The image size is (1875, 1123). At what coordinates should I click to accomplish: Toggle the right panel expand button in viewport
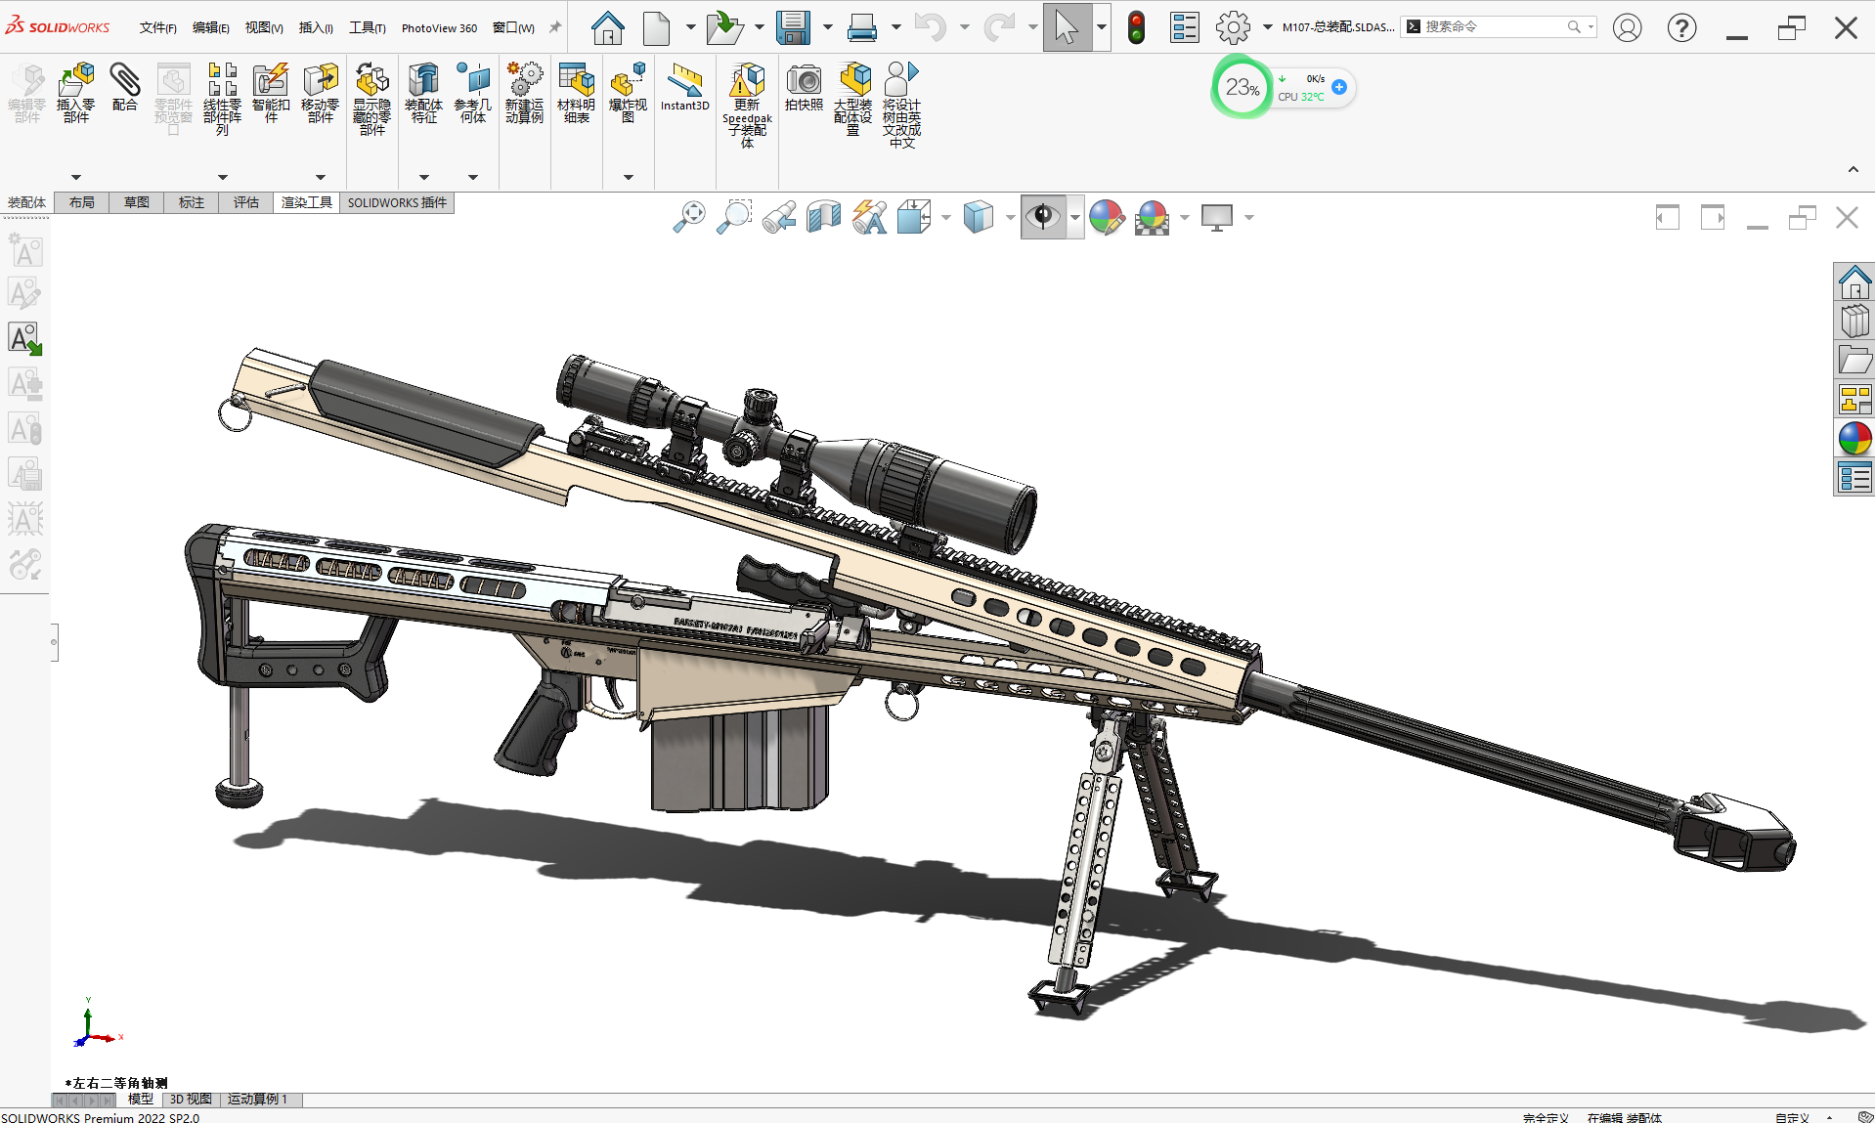(1713, 217)
